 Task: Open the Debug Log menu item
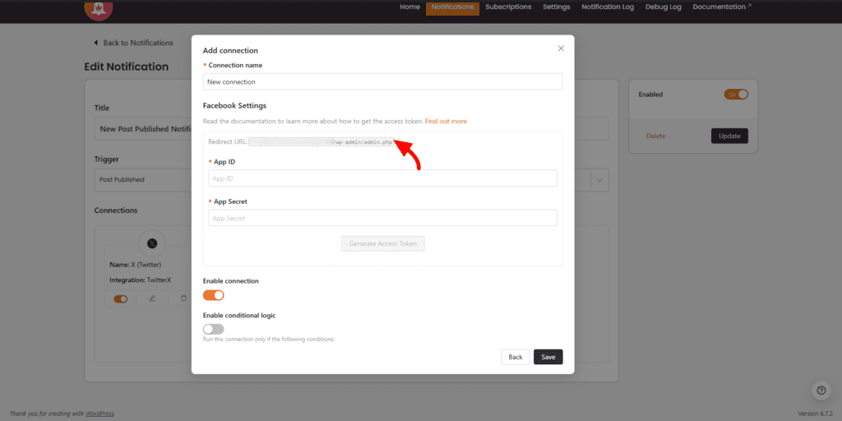(x=664, y=7)
